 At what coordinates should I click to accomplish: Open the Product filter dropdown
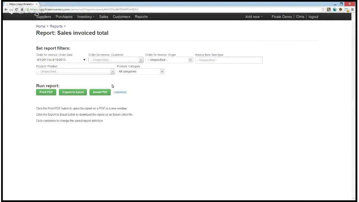pyautogui.click(x=75, y=72)
